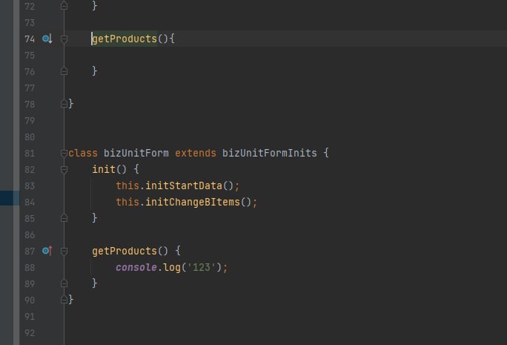Collapse the getProducts method at line 74
The width and height of the screenshot is (507, 345).
point(64,39)
